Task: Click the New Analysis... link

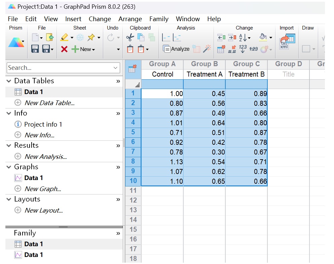Action: pos(45,157)
